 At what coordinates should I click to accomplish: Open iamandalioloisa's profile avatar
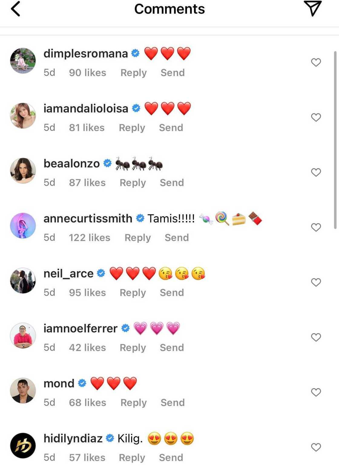(23, 116)
